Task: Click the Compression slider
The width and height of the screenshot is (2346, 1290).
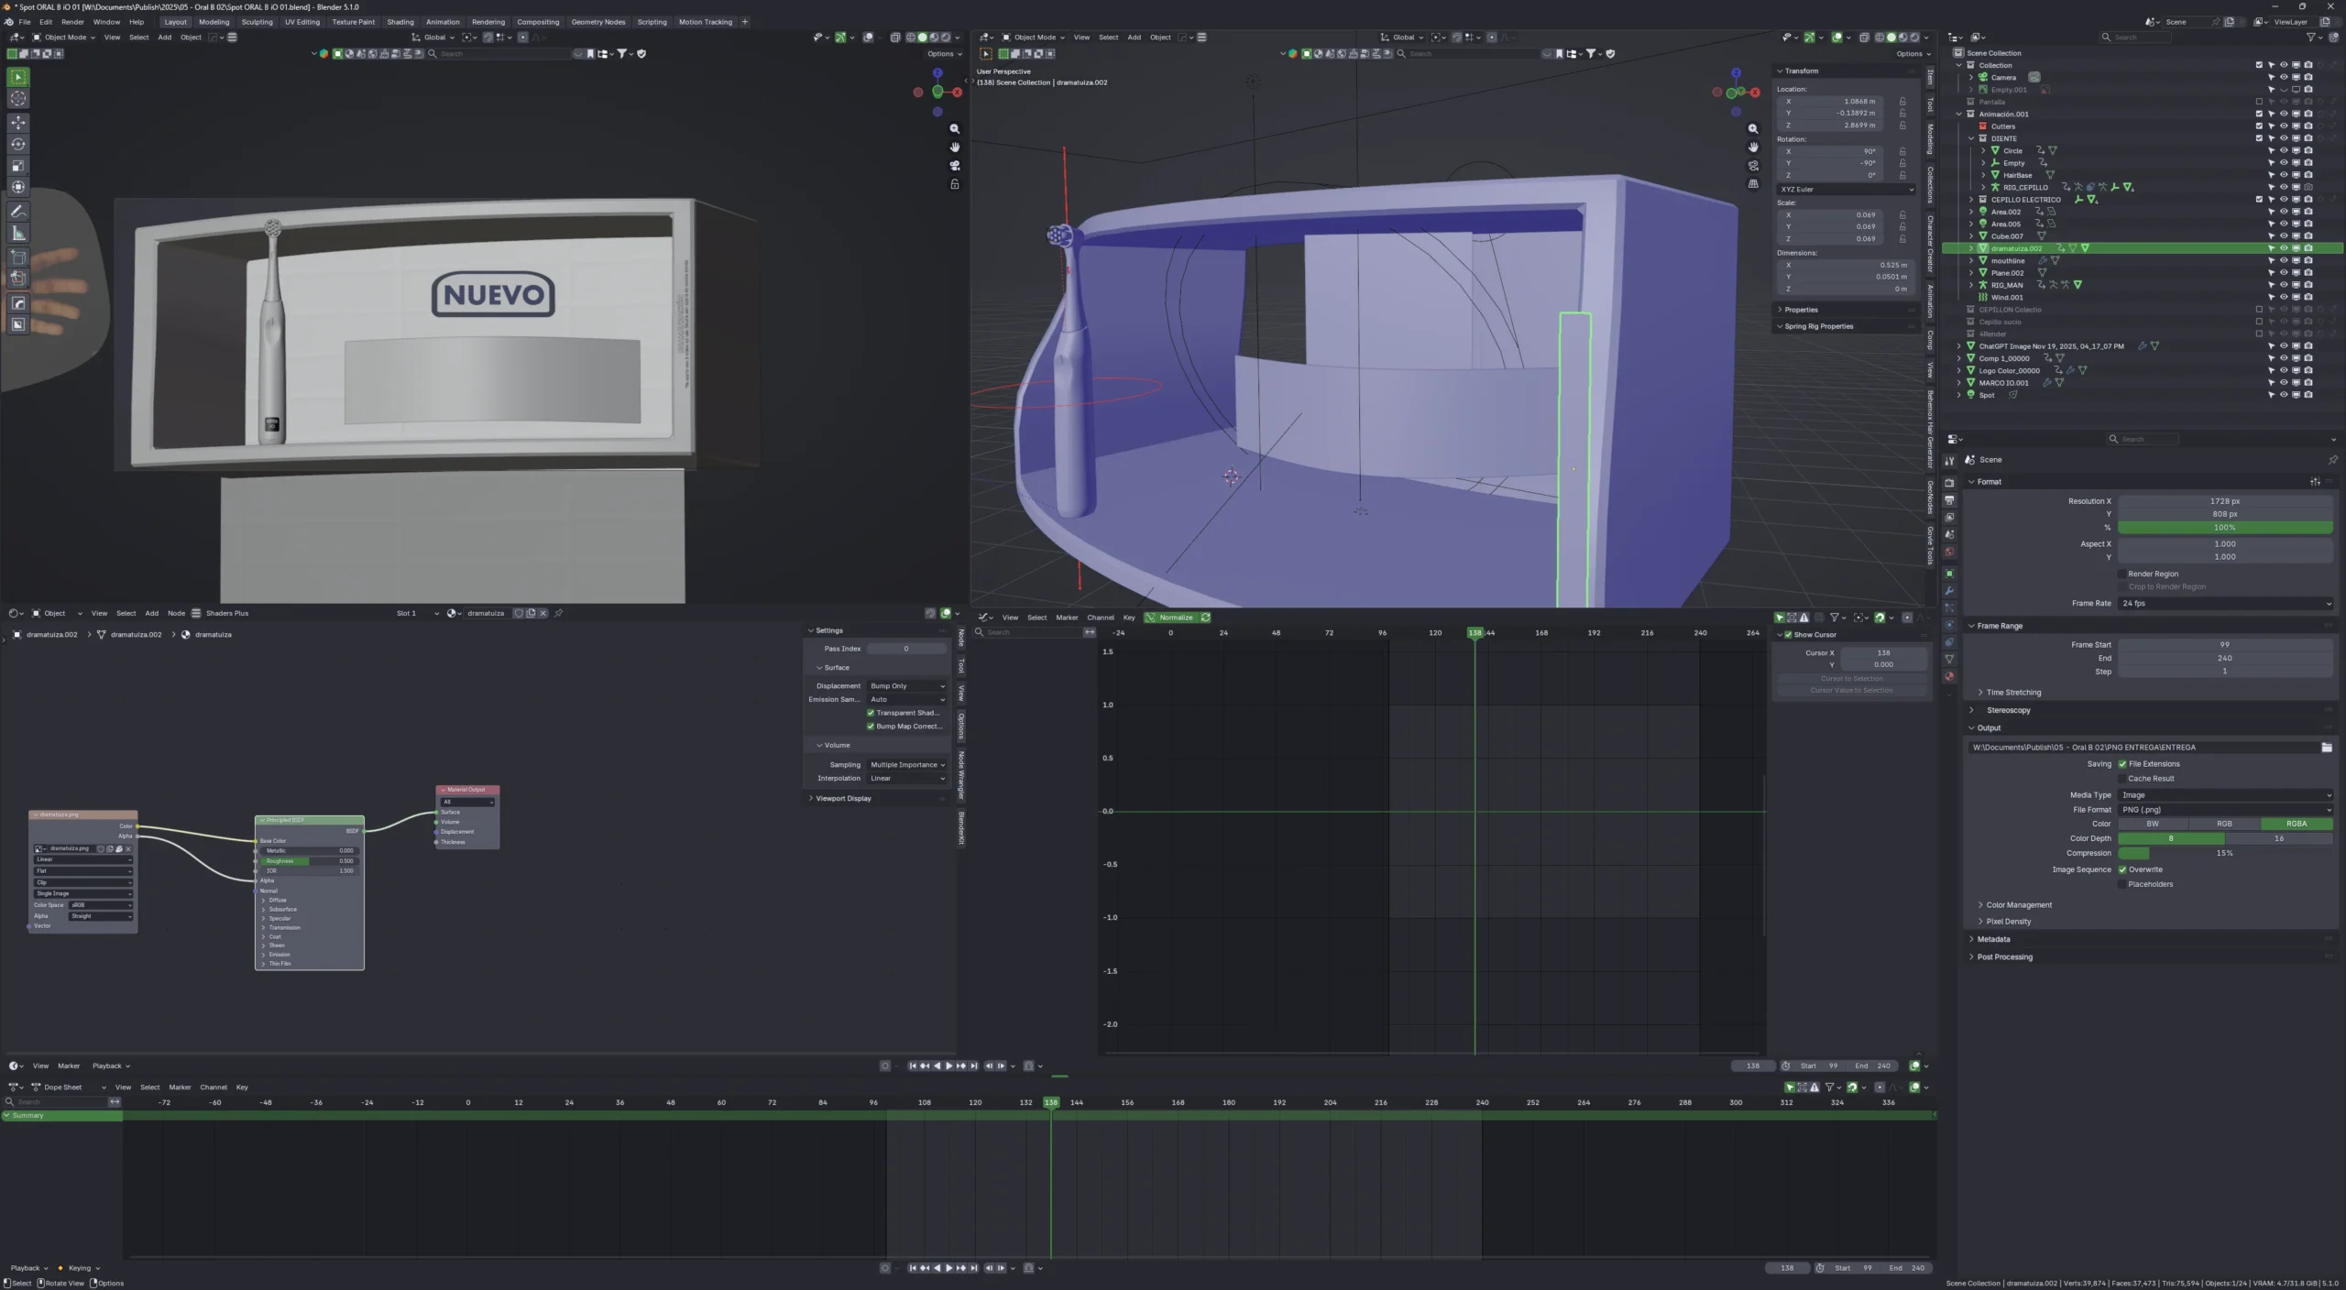Action: click(2225, 854)
